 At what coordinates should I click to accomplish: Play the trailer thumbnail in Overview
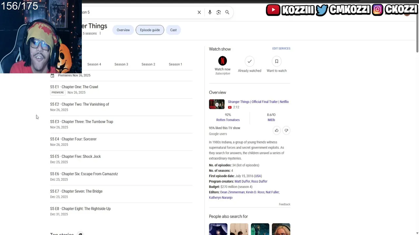coord(217,104)
